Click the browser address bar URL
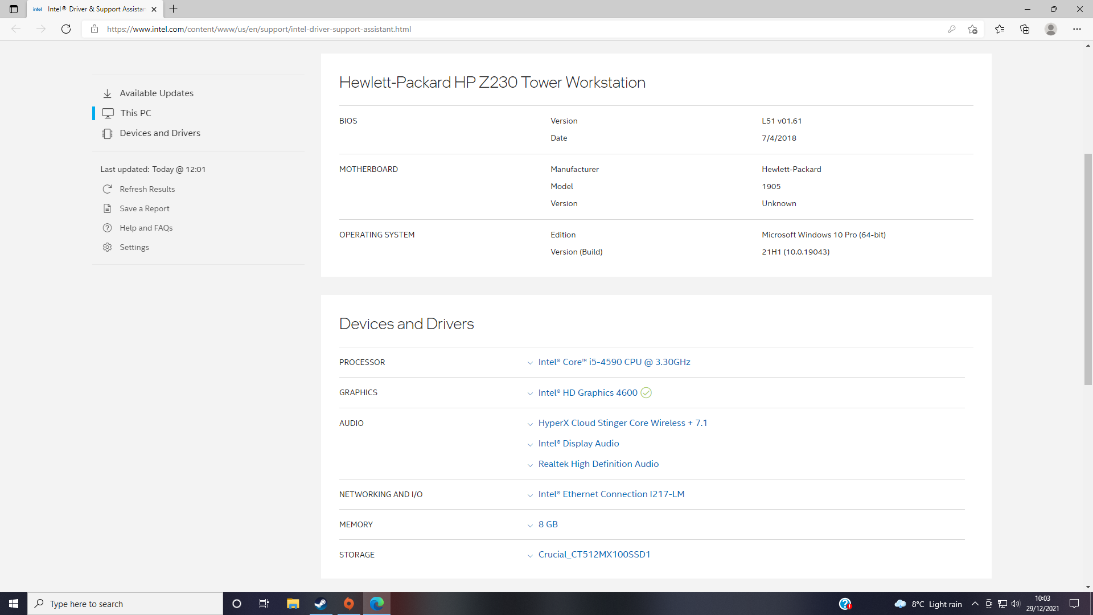1093x615 pixels. [x=259, y=29]
